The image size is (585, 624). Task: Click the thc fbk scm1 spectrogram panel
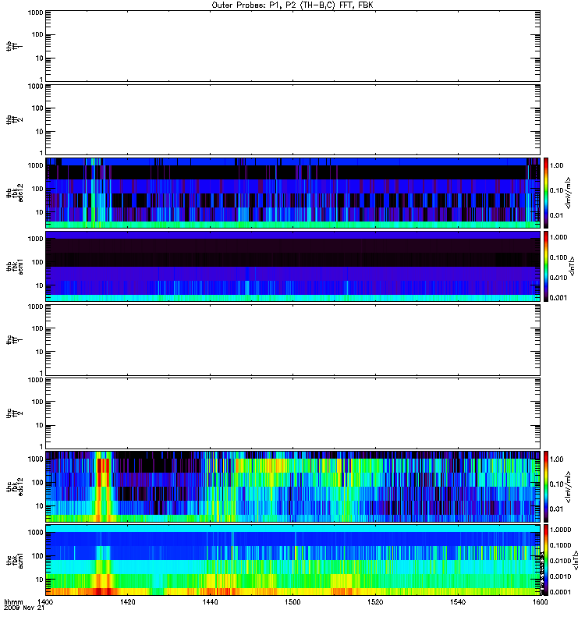292,560
